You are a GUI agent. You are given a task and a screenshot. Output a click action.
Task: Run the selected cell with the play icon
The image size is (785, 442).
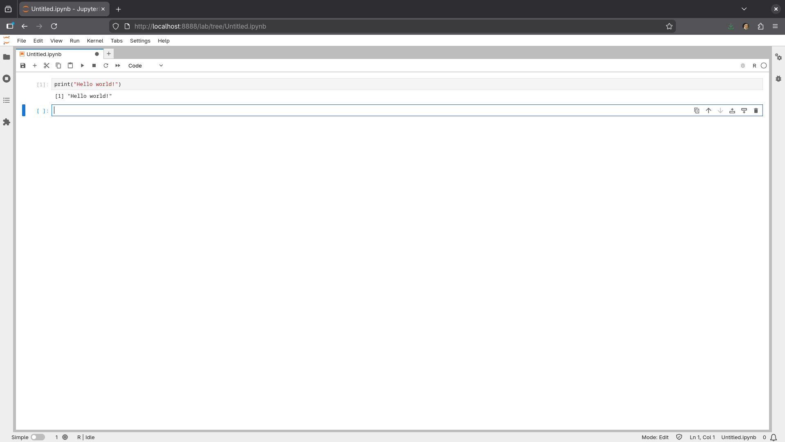tap(82, 65)
